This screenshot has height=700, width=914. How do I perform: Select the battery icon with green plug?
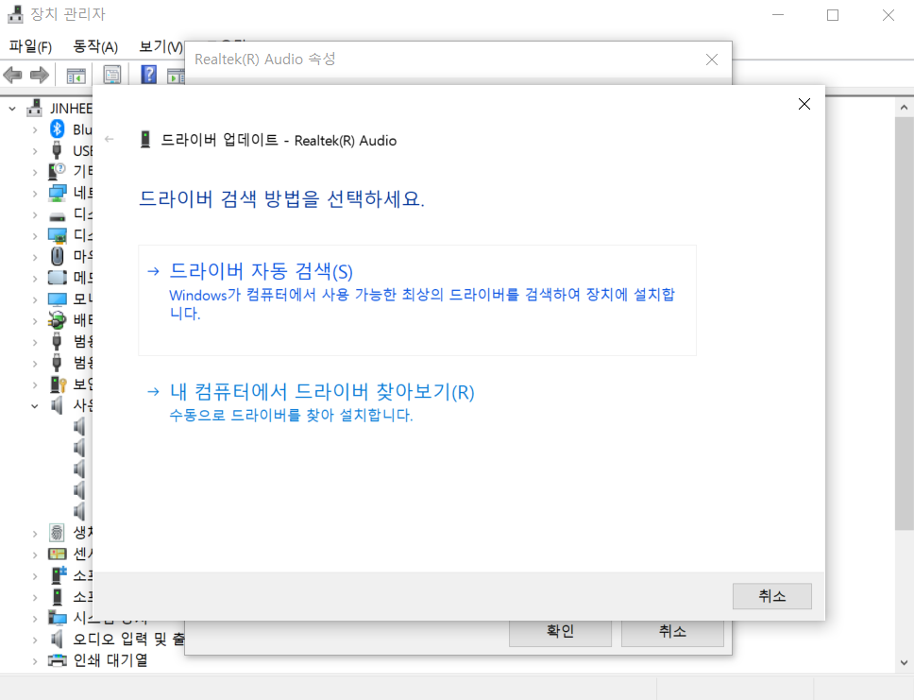click(57, 319)
